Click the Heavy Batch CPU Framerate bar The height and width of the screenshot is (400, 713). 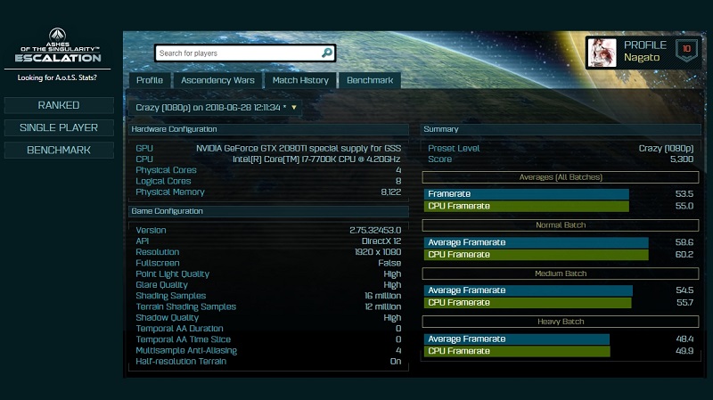[x=517, y=351]
